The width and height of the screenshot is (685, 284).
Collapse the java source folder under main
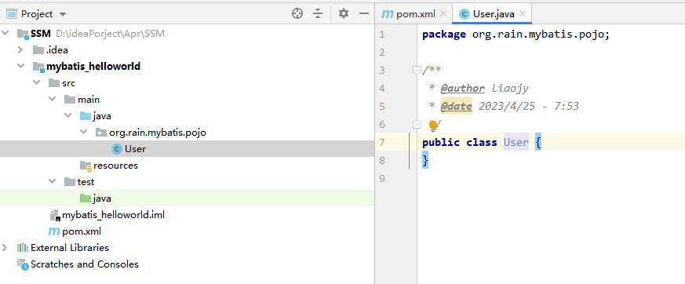[67, 116]
